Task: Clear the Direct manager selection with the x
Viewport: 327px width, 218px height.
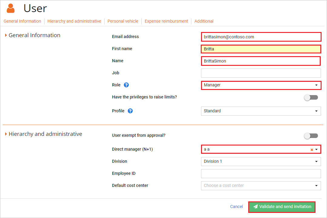Action: 312,149
